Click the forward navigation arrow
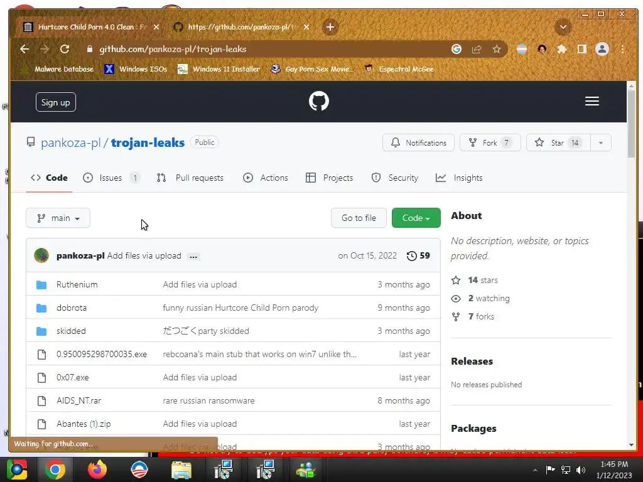643x482 pixels. [45, 49]
